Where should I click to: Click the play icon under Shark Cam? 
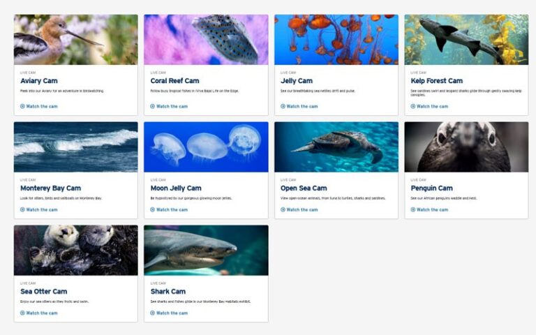pos(152,313)
